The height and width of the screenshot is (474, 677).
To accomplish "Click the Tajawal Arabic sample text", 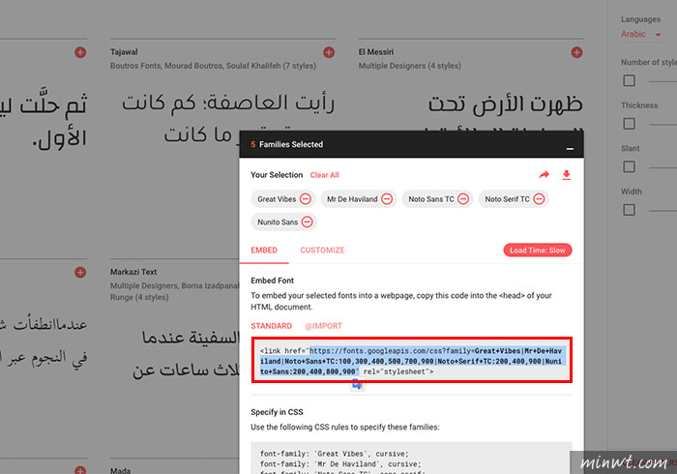I will (x=227, y=119).
